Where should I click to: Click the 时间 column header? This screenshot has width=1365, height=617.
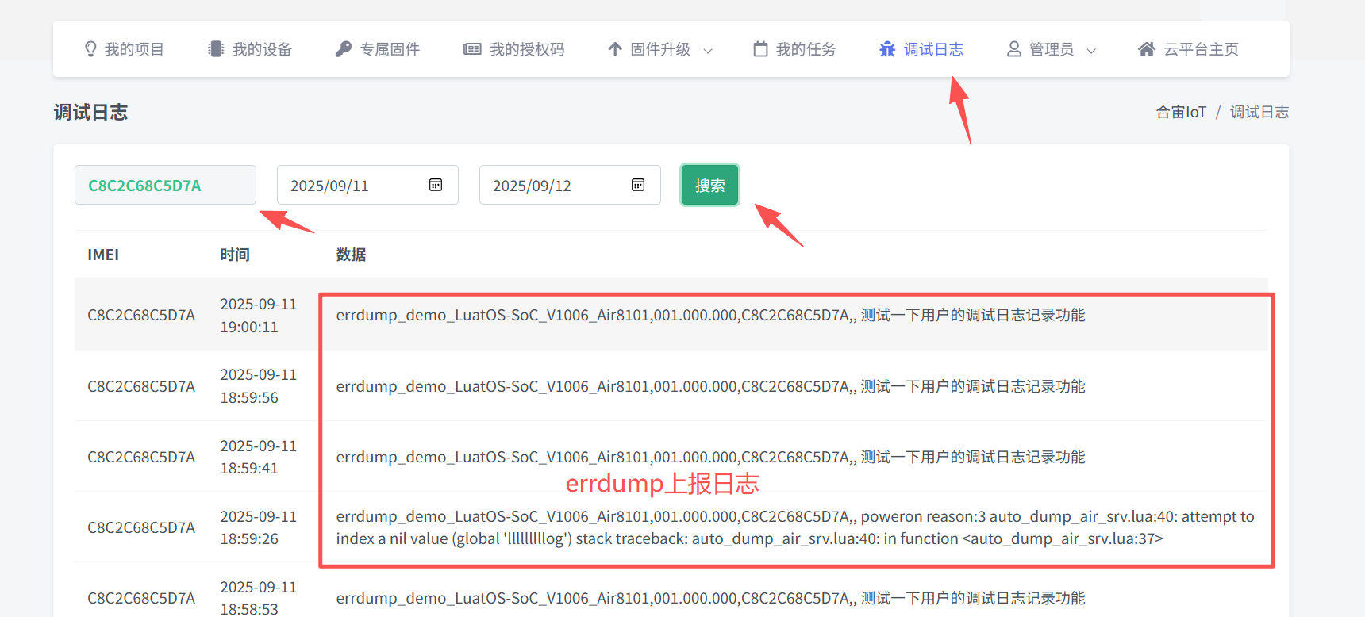(x=235, y=255)
